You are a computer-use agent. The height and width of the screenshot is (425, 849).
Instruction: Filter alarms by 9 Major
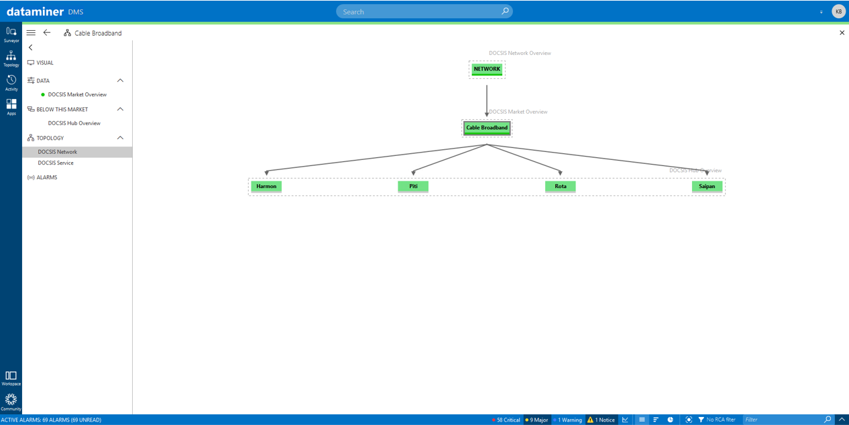pos(536,420)
